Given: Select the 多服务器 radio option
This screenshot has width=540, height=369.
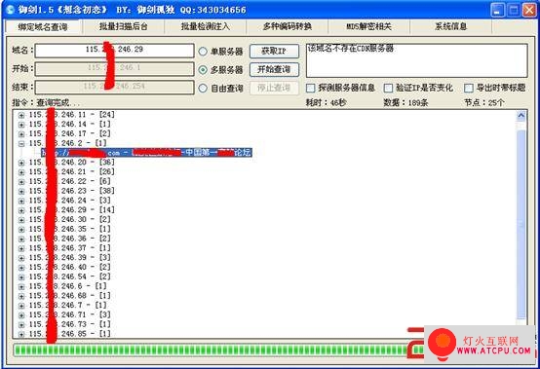Looking at the screenshot, I should pyautogui.click(x=203, y=70).
